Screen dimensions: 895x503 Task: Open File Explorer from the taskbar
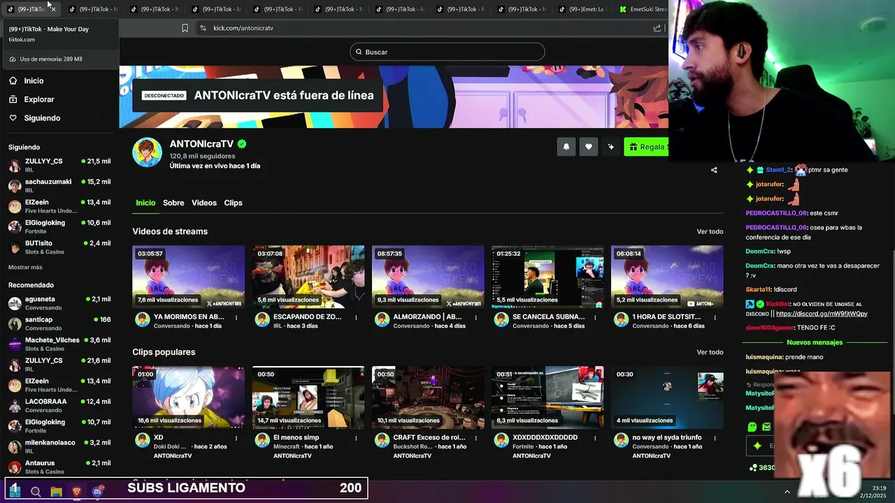click(56, 491)
